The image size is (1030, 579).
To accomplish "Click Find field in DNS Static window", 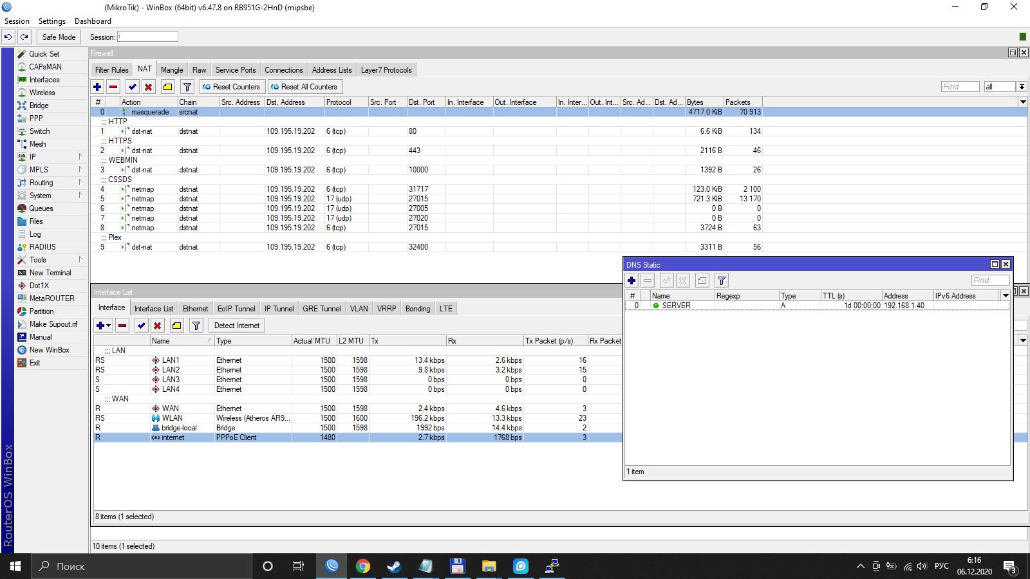I will click(990, 280).
